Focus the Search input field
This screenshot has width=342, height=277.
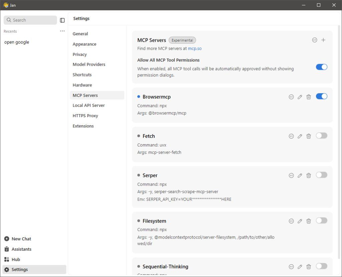(x=30, y=20)
